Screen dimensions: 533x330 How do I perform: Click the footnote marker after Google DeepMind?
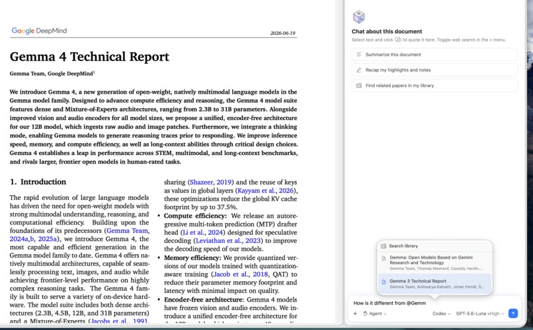94,72
